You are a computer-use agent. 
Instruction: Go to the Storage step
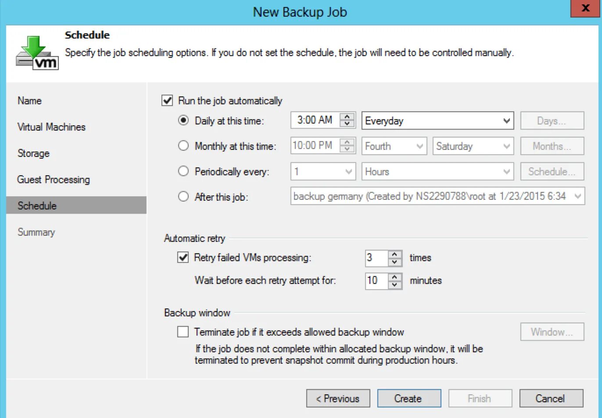[x=33, y=153]
